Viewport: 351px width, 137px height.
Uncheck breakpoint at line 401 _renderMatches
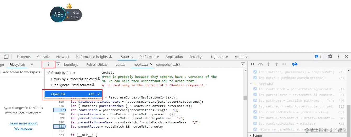click(255, 112)
